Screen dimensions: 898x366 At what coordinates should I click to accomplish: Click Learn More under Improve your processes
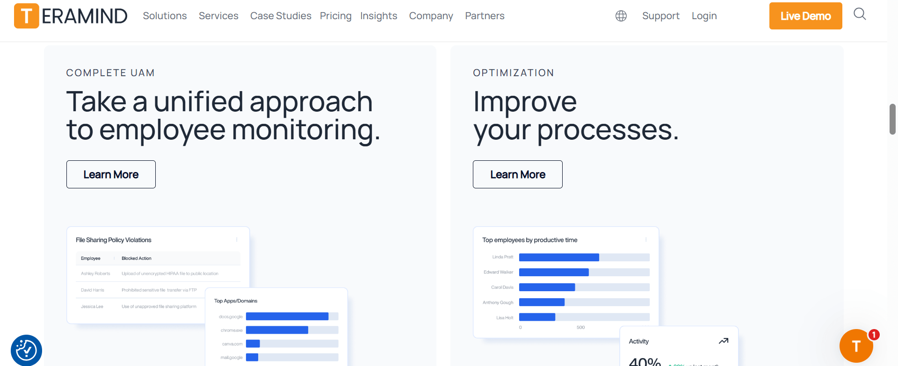518,174
